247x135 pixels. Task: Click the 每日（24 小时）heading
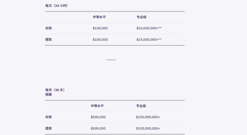coord(57,6)
